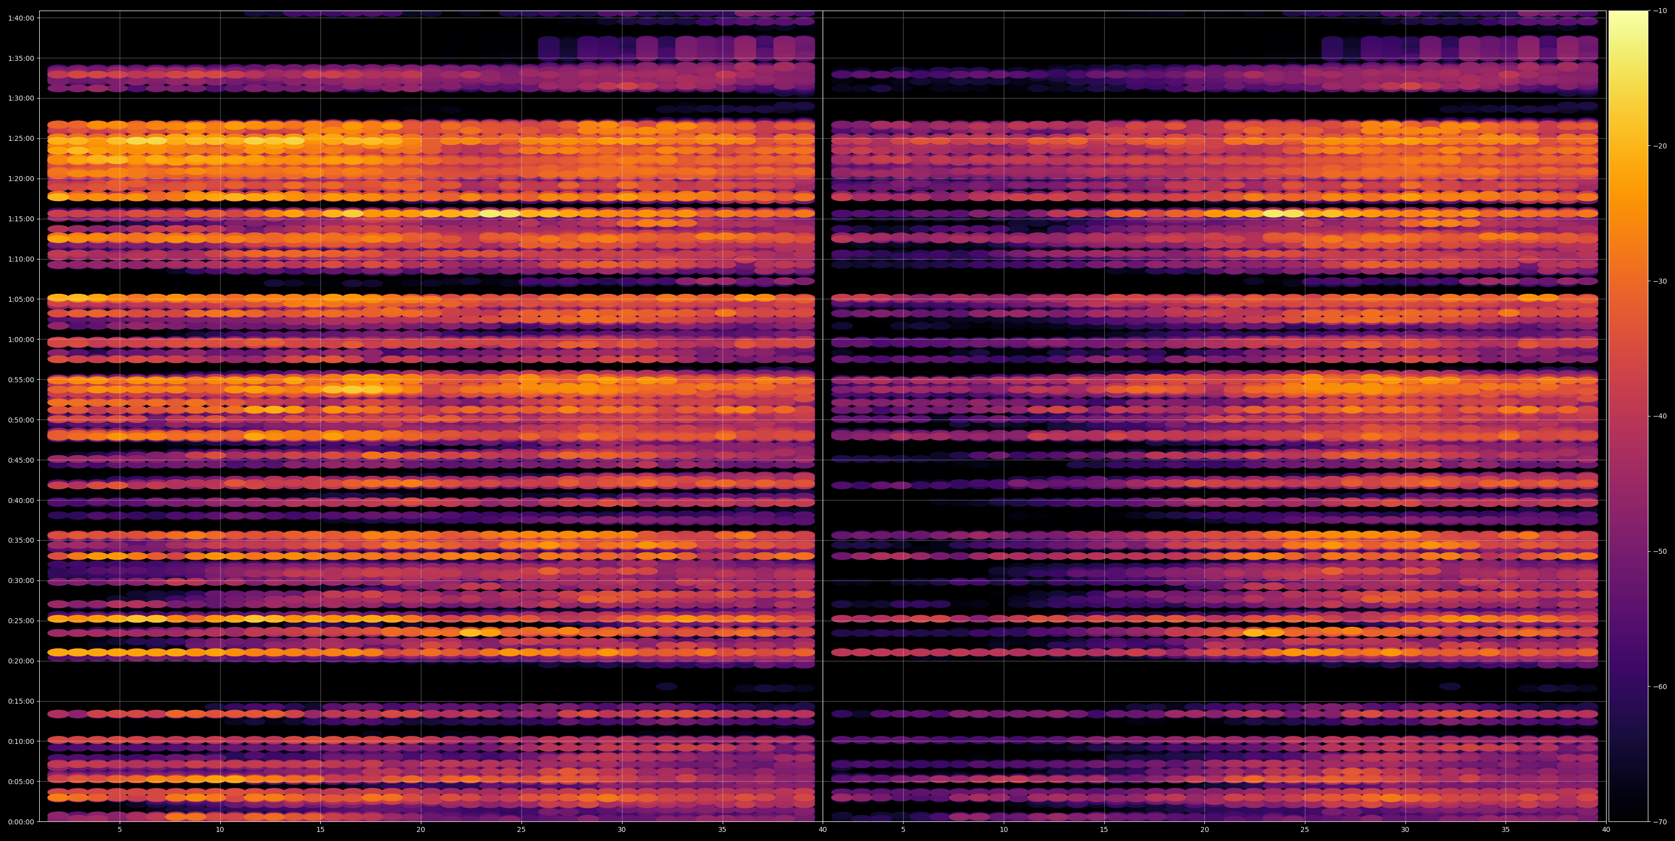
Task: Select the 1:10:00 time label
Action: point(21,259)
